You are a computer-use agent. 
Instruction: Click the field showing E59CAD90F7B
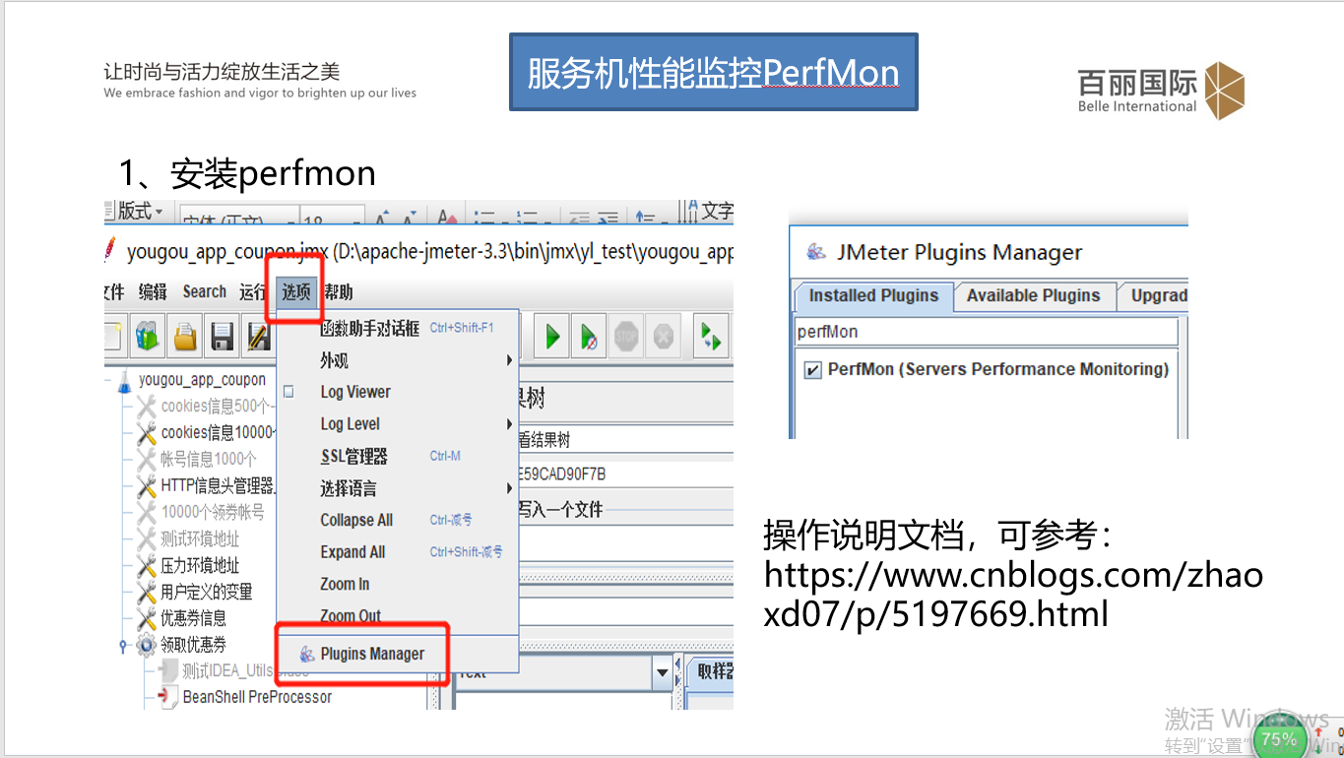625,474
